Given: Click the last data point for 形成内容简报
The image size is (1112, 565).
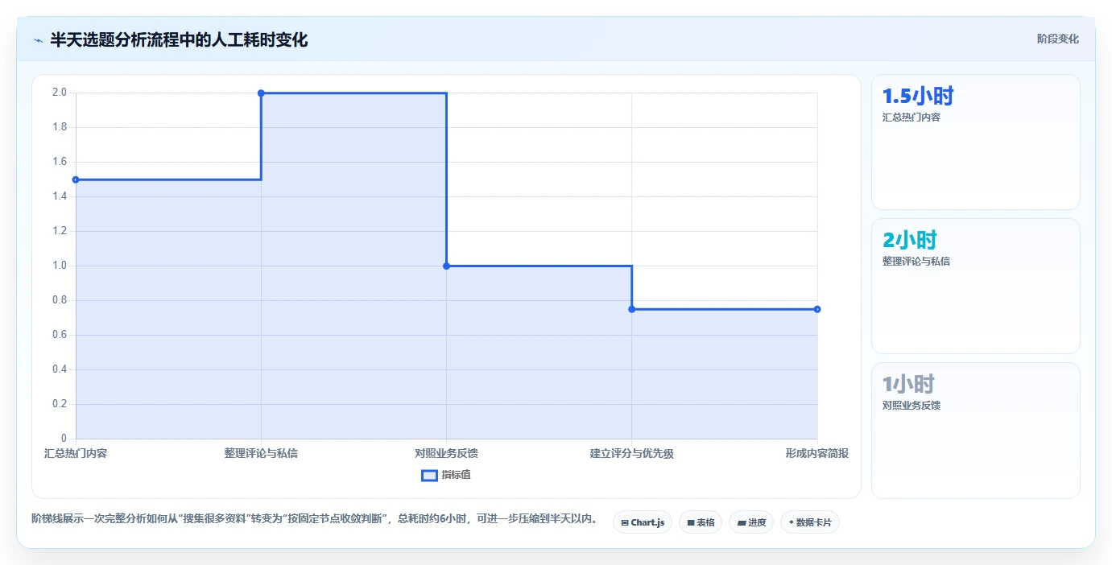Looking at the screenshot, I should tap(816, 309).
